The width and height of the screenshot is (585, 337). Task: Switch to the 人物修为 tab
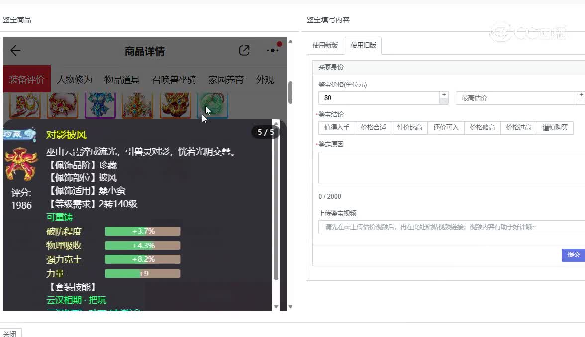click(x=74, y=80)
